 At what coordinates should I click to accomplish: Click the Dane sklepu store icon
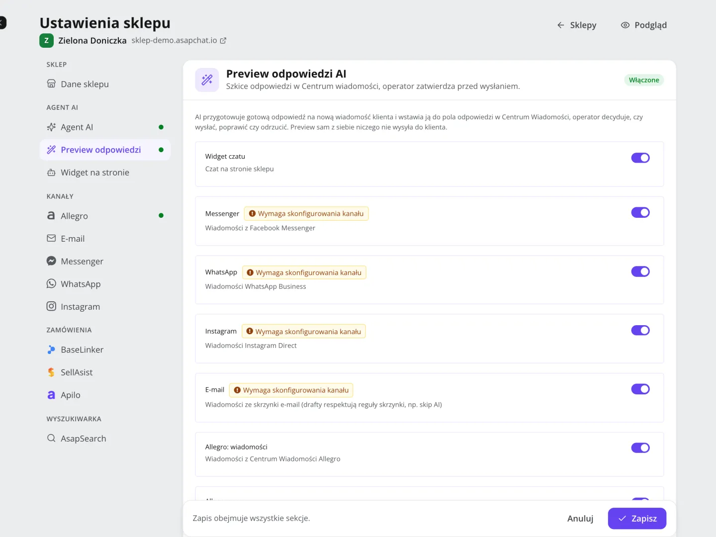pyautogui.click(x=51, y=84)
